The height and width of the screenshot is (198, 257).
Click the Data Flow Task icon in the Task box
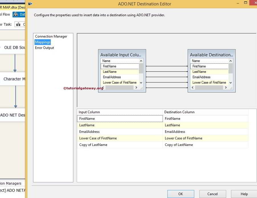(18, 24)
